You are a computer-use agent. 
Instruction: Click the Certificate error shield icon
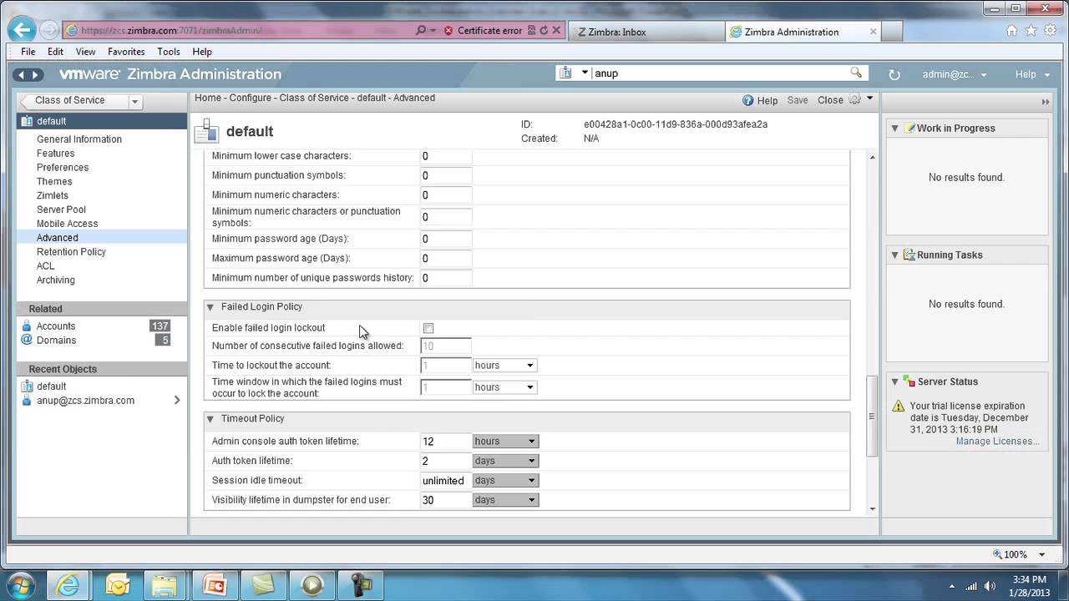click(x=448, y=30)
